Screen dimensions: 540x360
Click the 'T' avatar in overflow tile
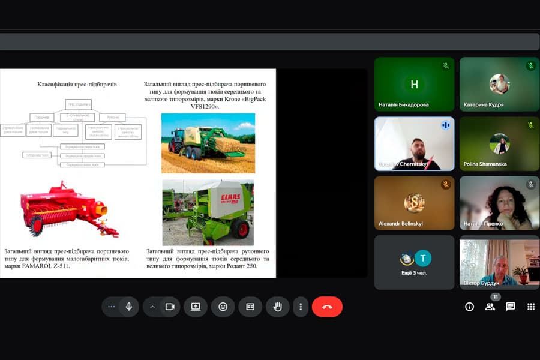[423, 258]
